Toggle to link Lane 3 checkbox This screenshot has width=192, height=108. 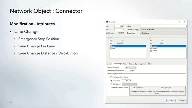(x=151, y=51)
